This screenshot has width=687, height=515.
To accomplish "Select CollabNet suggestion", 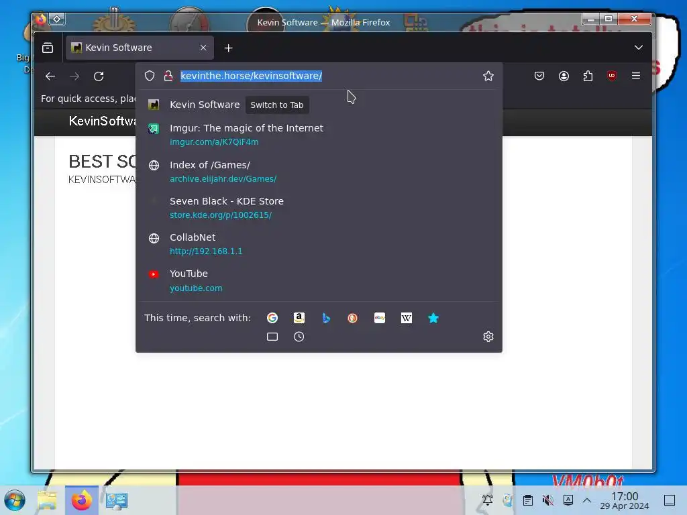I will [319, 244].
